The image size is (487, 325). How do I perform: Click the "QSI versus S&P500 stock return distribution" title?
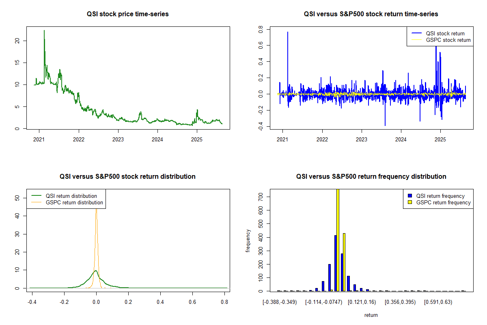127,177
